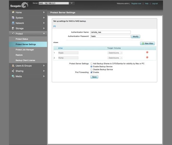Image resolution: width=172 pixels, height=145 pixels.
Task: Toggle Port Forwarding Enable checkbox
Action: pyautogui.click(x=91, y=72)
